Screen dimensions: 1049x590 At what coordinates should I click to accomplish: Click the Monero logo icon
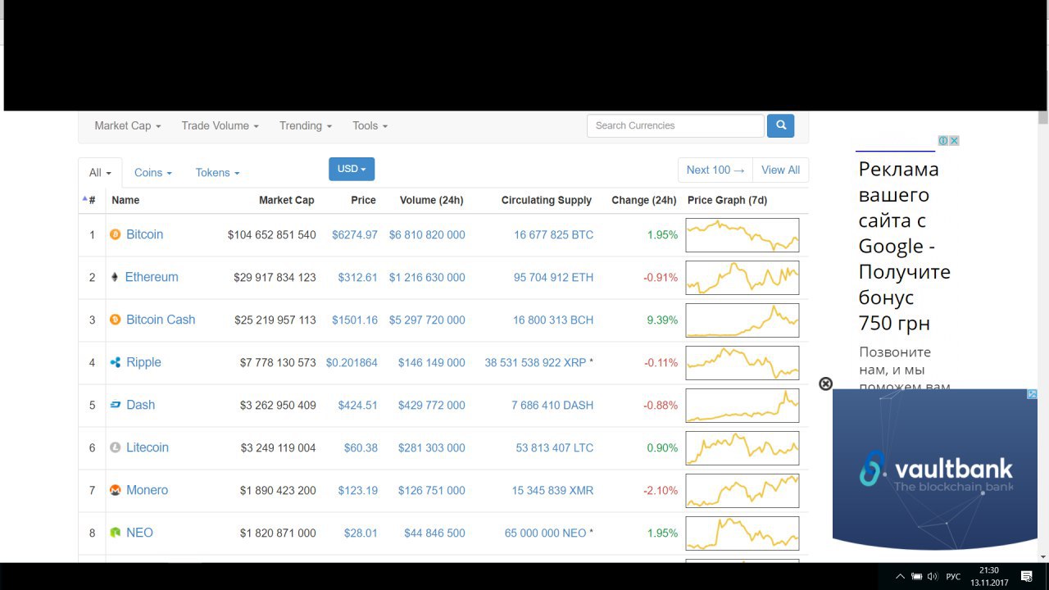click(116, 490)
